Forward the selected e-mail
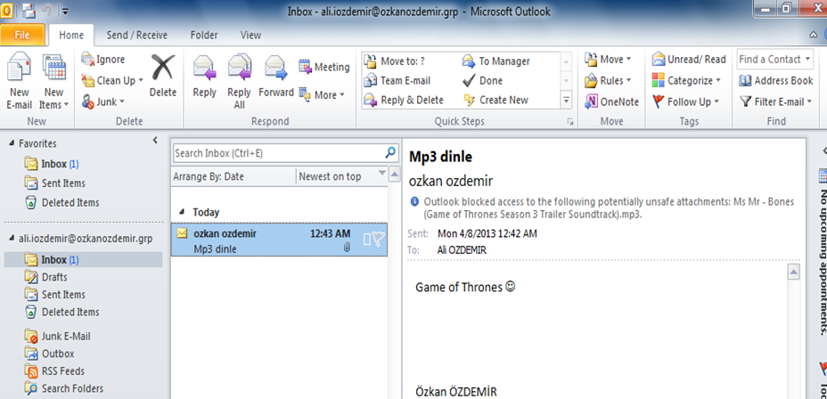The height and width of the screenshot is (399, 827). 276,77
